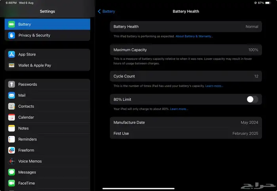Image resolution: width=277 pixels, height=191 pixels.
Task: Open App Store settings
Action: click(x=47, y=54)
